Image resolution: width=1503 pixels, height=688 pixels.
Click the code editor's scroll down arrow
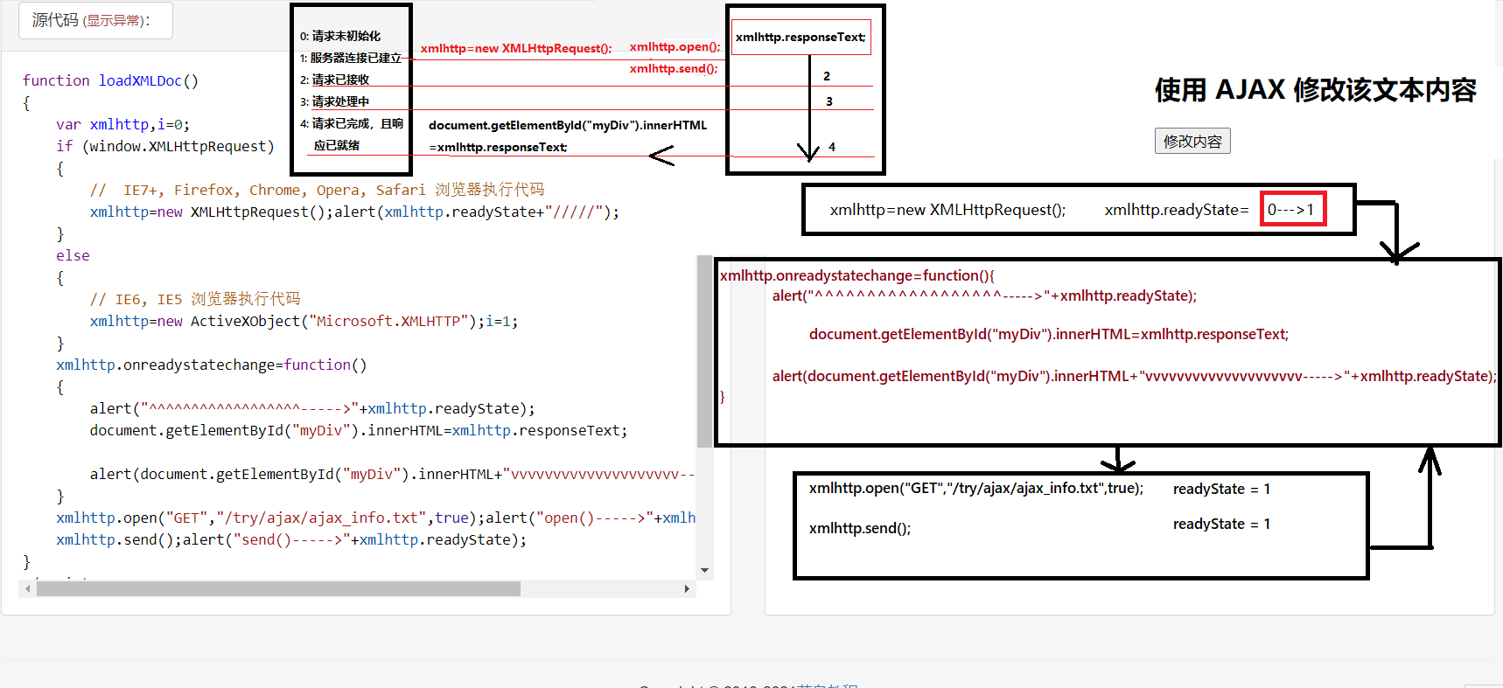coord(704,571)
